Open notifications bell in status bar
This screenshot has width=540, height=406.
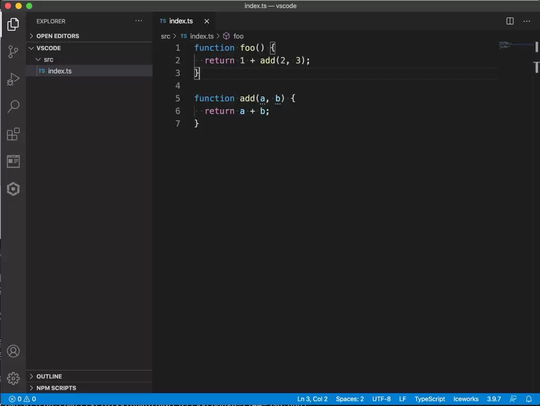click(x=528, y=399)
